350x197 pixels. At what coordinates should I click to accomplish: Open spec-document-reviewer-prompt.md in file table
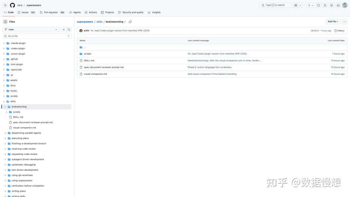(x=104, y=67)
